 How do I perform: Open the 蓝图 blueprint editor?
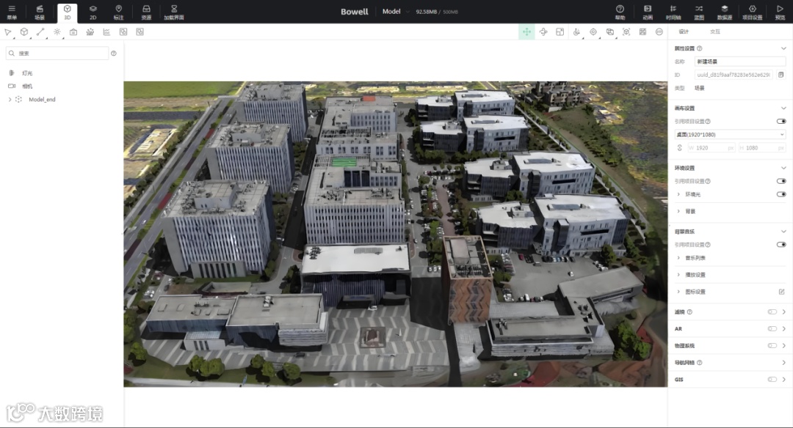click(x=699, y=12)
